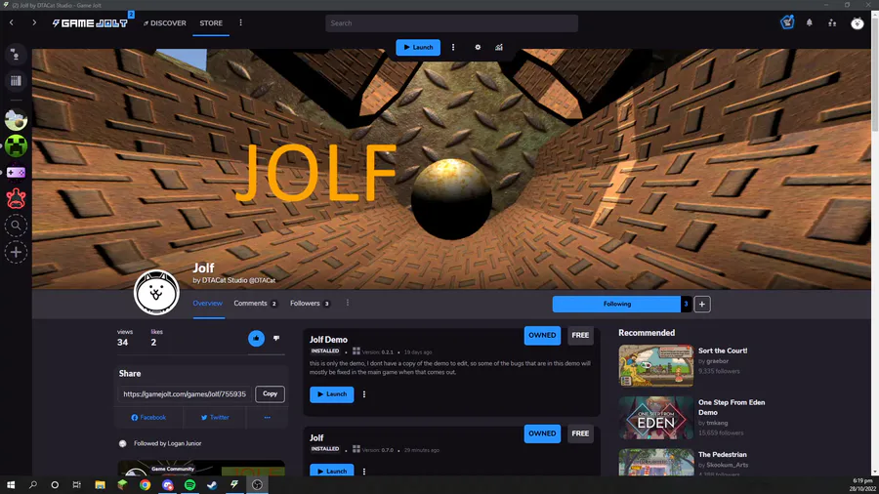Open the follower count badge
Image resolution: width=879 pixels, height=494 pixels.
[x=686, y=305]
